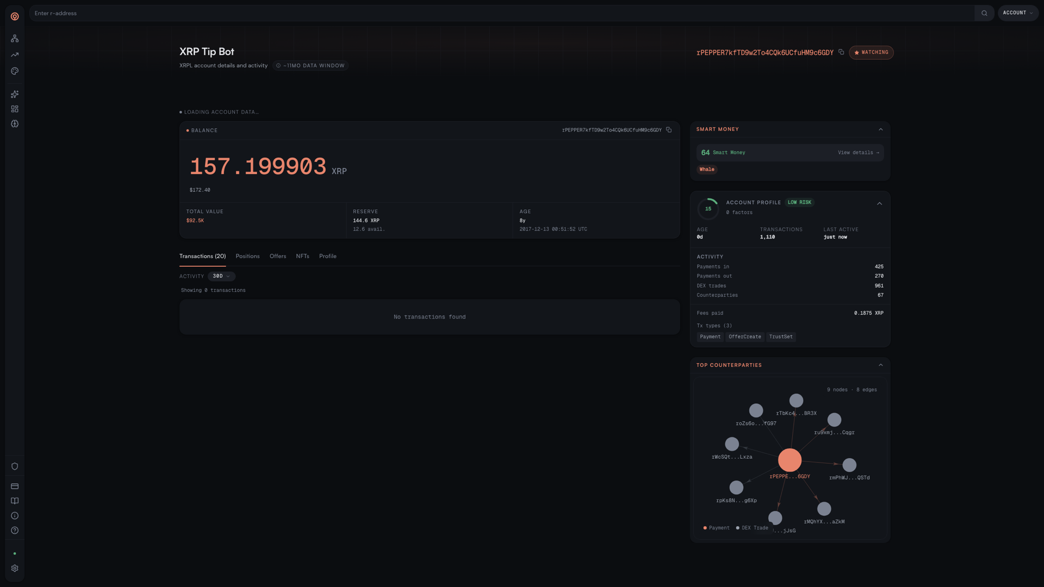The image size is (1044, 587).
Task: Click the Whale tag
Action: pos(707,170)
